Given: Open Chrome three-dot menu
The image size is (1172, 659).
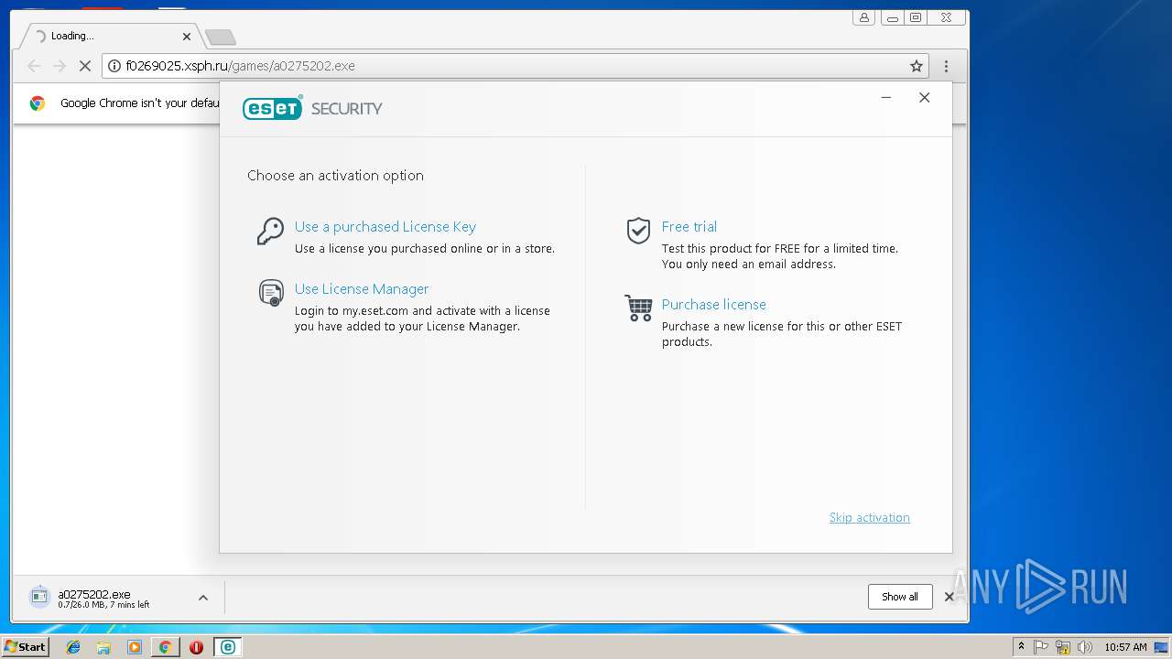Looking at the screenshot, I should tap(946, 66).
